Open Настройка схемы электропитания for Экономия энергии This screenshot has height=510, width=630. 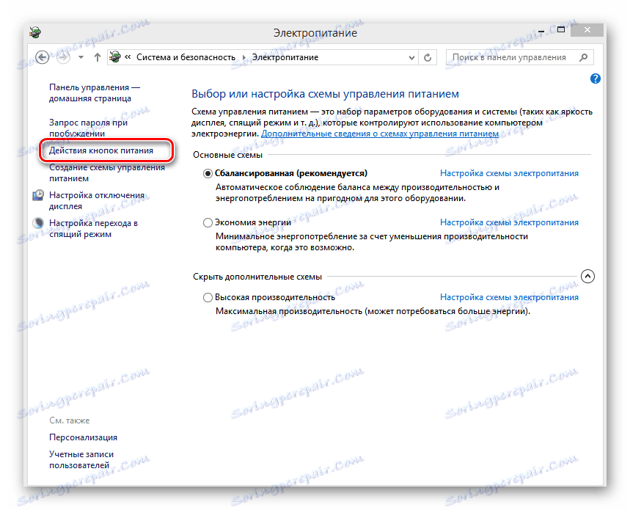pos(509,222)
